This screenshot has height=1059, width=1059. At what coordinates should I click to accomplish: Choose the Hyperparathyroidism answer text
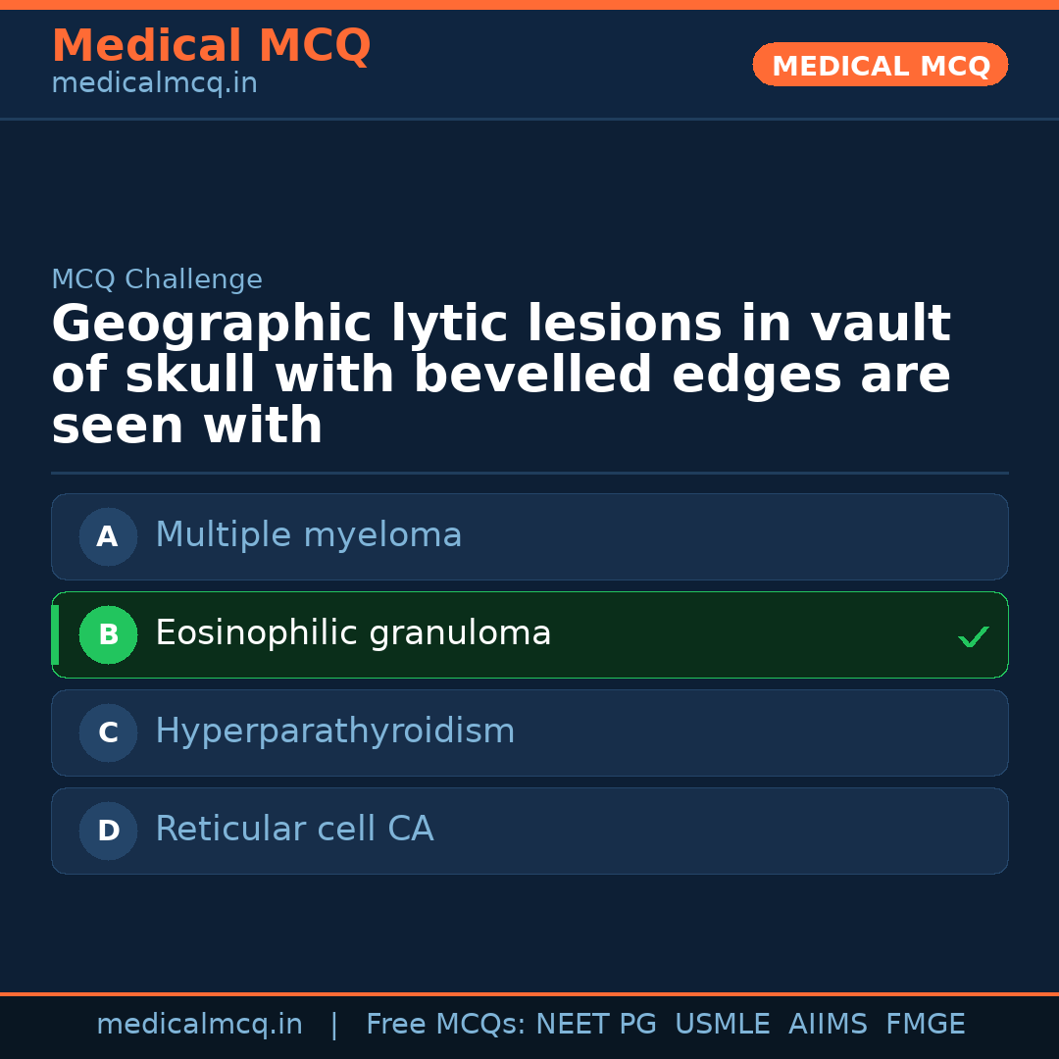334,731
